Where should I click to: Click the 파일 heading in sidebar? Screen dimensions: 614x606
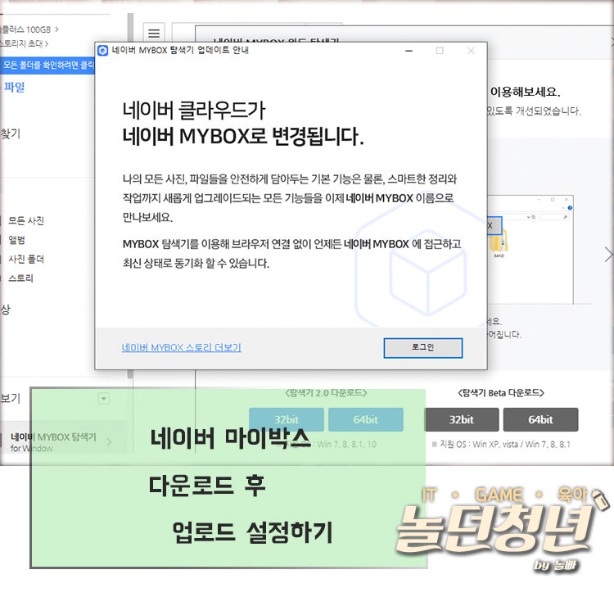pyautogui.click(x=14, y=87)
